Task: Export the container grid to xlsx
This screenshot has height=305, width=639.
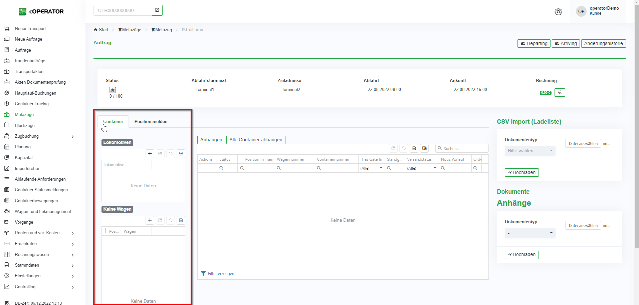Action: 414,149
